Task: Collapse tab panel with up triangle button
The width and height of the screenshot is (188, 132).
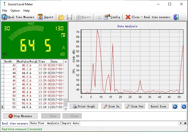Action: [181, 123]
